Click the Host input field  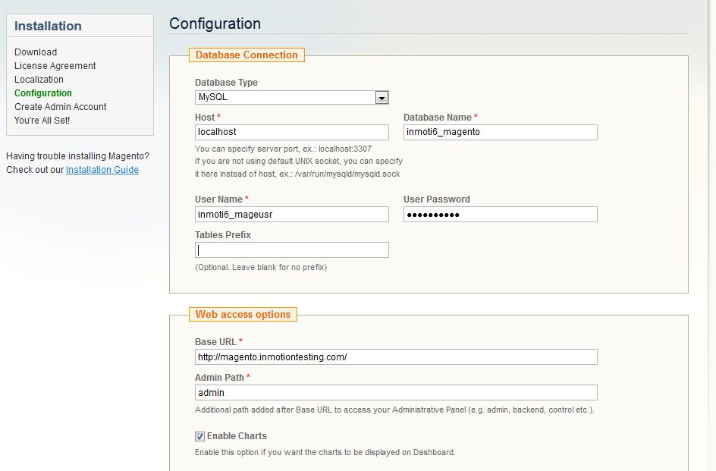coord(292,132)
